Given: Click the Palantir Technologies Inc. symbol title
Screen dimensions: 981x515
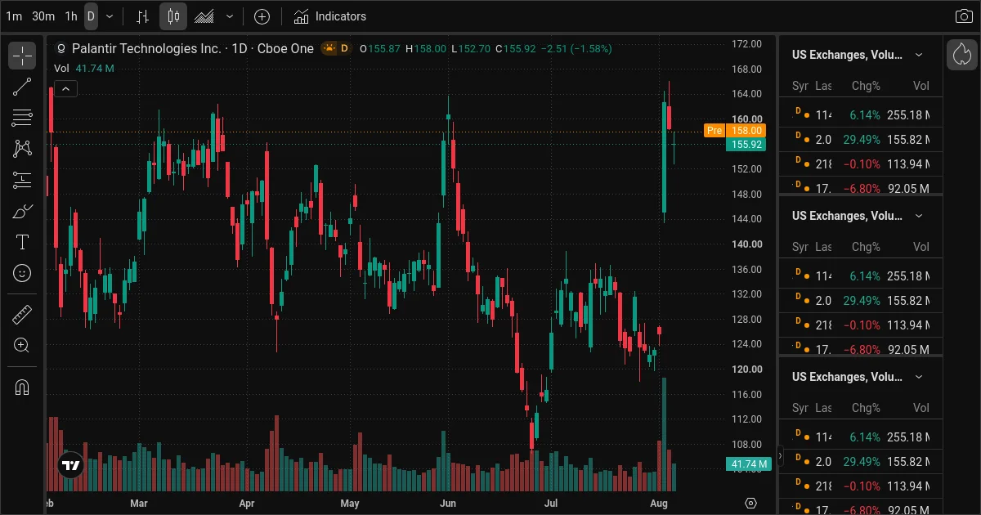Looking at the screenshot, I should click(x=146, y=49).
